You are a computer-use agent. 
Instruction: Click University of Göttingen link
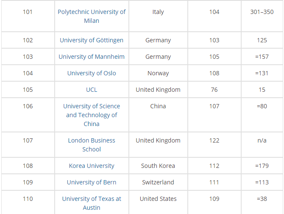(x=92, y=40)
